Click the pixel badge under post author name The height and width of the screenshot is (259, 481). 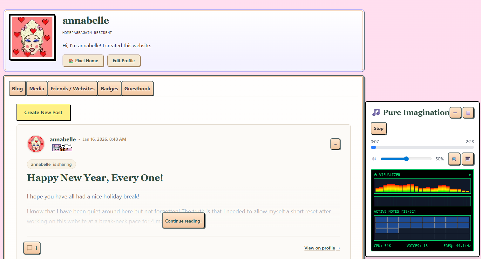(x=62, y=148)
